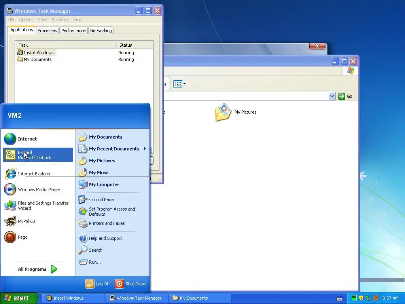Switch to Windows Task Manager taskbar button
405x304 pixels.
[136, 298]
